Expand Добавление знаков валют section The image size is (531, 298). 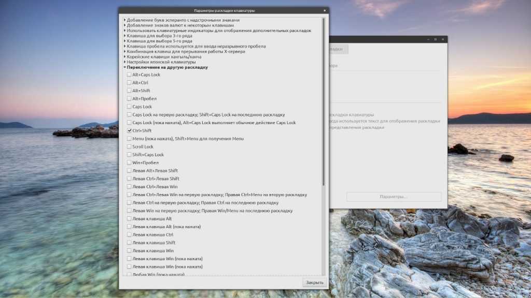coord(124,25)
